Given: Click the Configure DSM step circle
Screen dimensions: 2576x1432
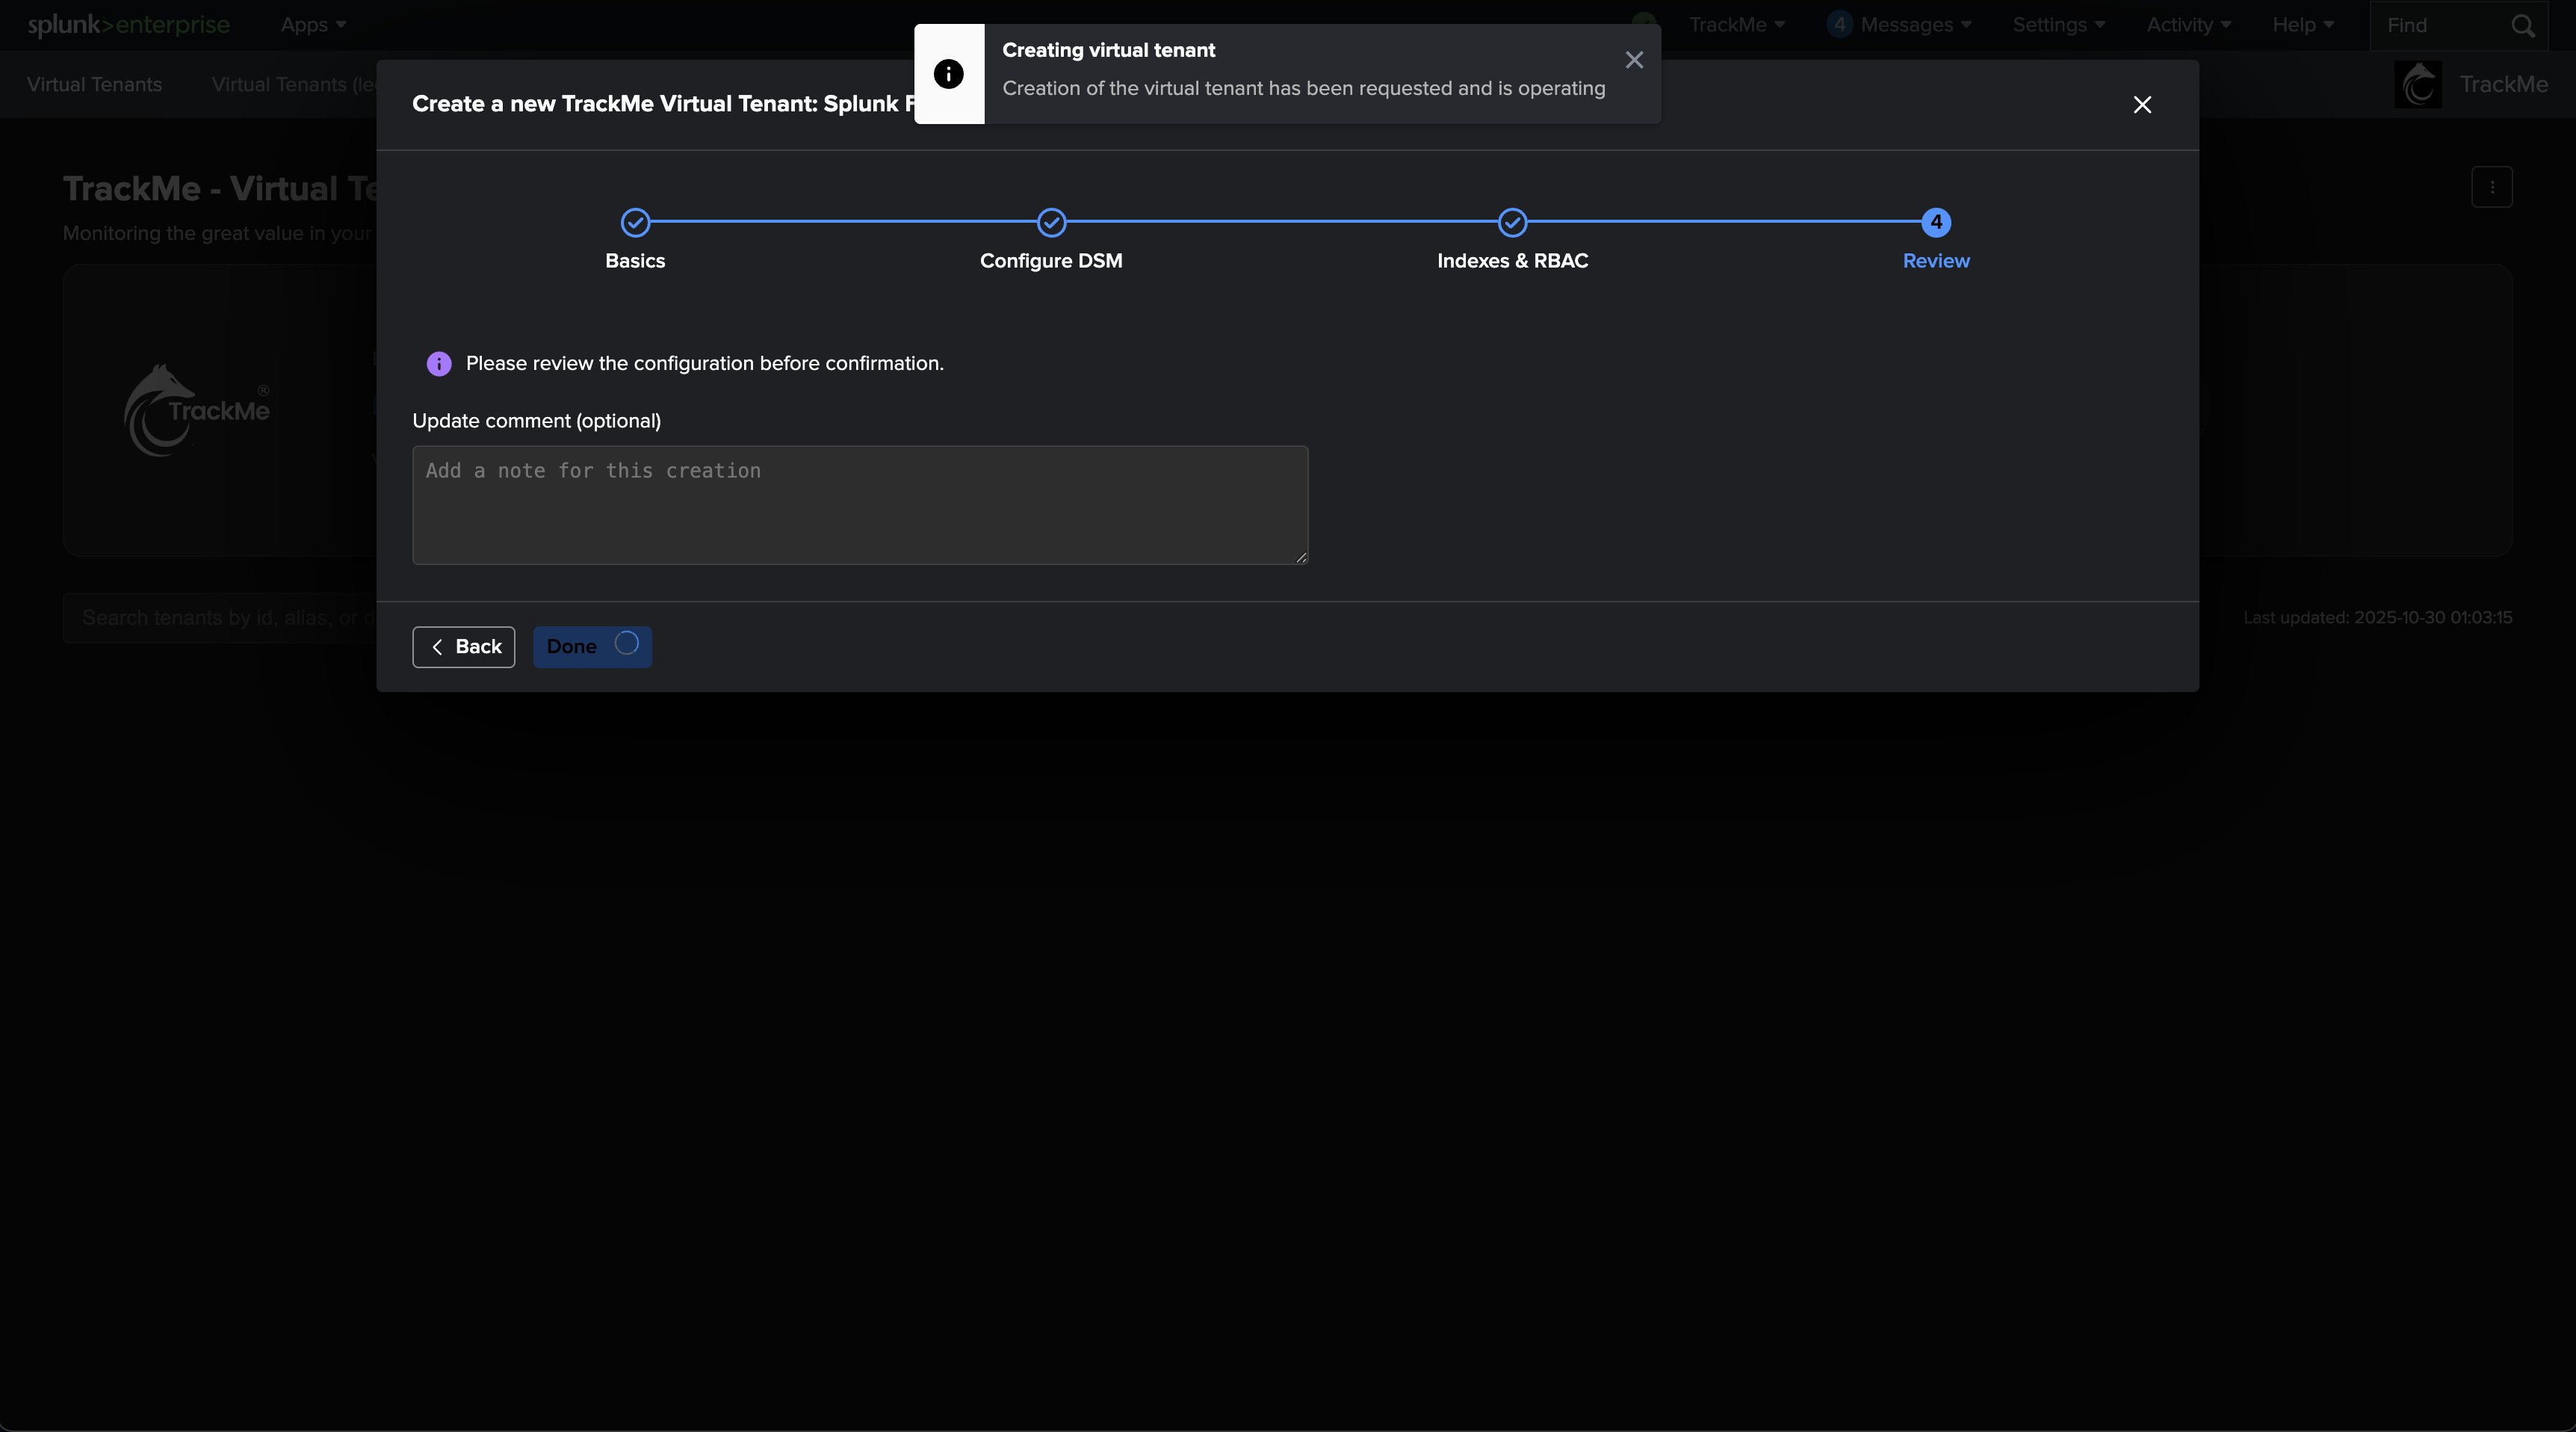Looking at the screenshot, I should tap(1051, 222).
